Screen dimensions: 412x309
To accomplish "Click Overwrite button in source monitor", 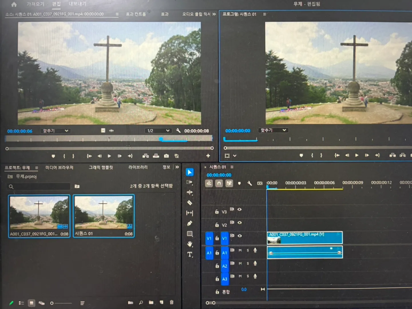I will coord(156,156).
